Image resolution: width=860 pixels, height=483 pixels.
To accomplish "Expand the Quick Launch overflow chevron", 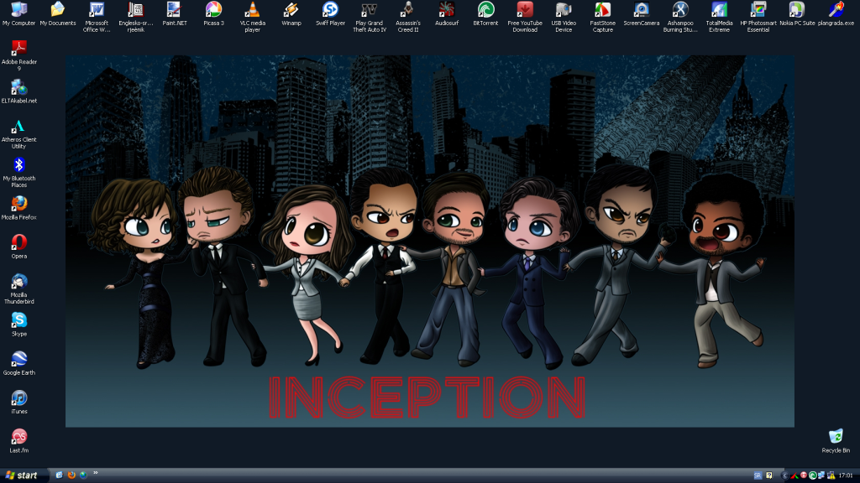I will click(x=96, y=473).
